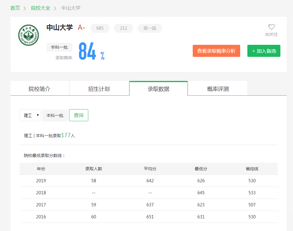The image size is (293, 231).
Task: Select the 2019 year cell
Action: tap(41, 181)
